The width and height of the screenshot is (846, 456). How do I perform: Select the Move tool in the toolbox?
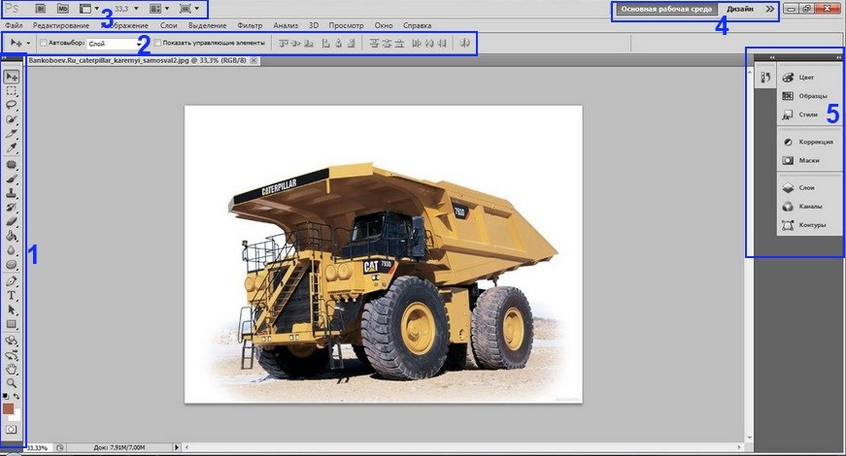13,76
